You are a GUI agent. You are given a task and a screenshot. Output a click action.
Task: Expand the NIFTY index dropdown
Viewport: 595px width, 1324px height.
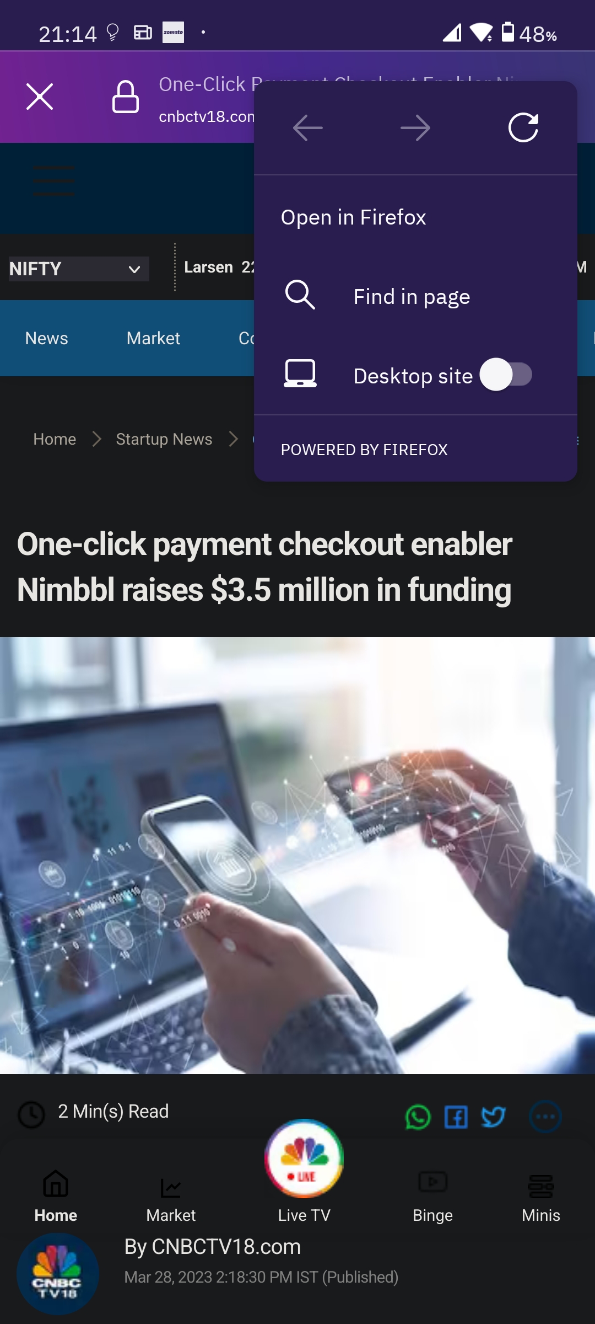coord(79,269)
